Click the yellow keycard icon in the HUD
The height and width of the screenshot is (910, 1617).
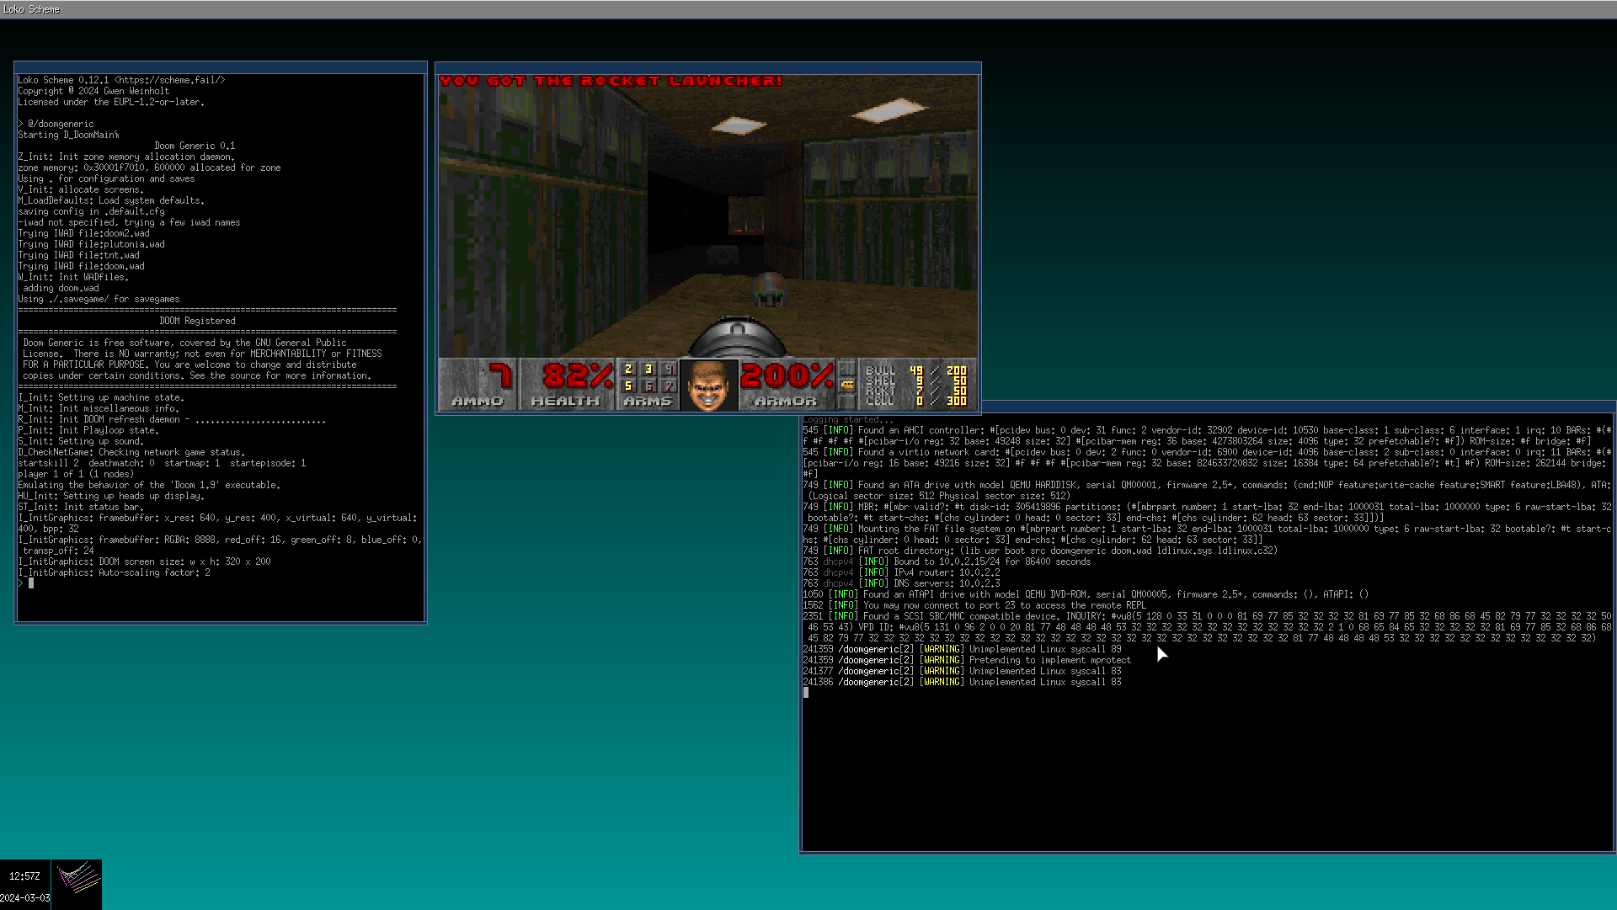847,385
